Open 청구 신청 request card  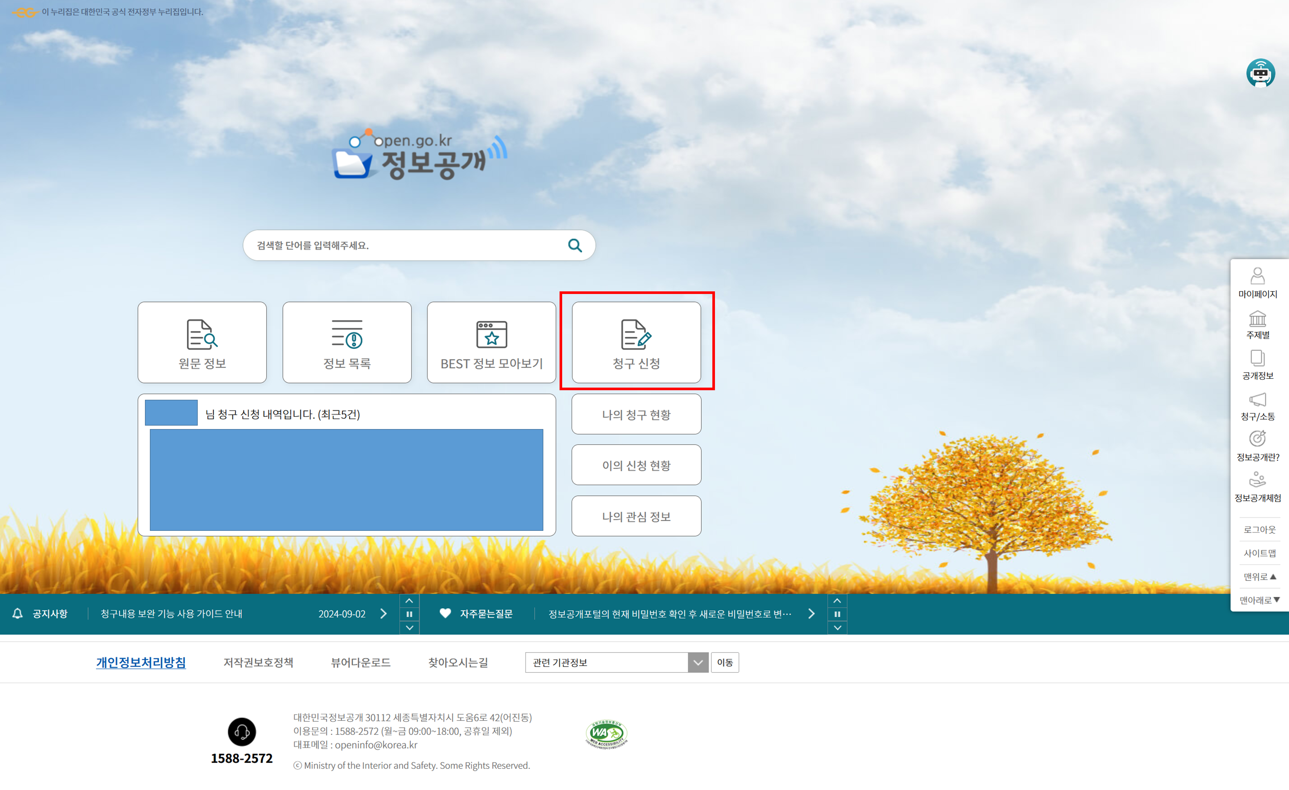tap(636, 342)
